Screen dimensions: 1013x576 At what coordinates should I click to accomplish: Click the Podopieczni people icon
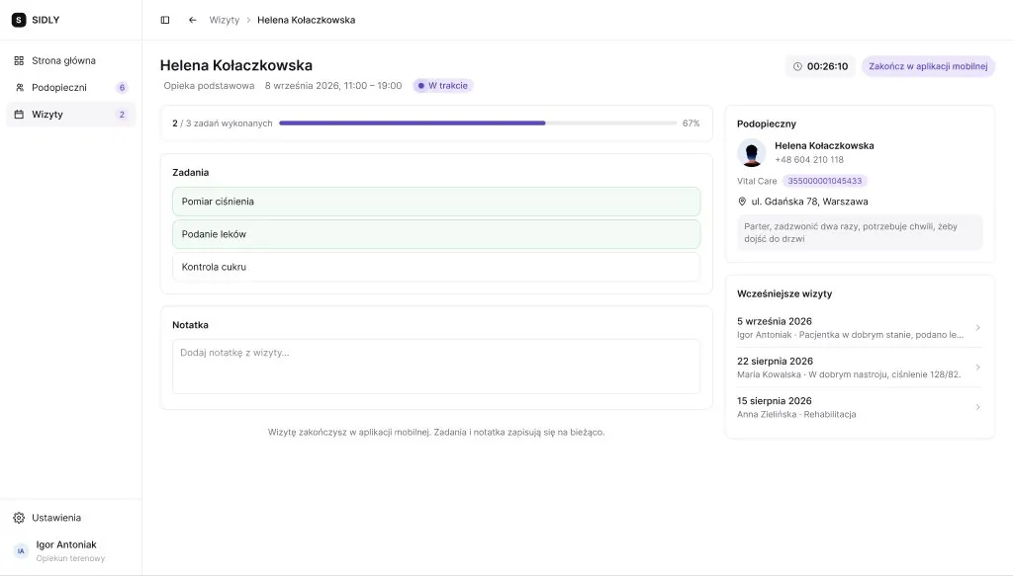pos(19,88)
